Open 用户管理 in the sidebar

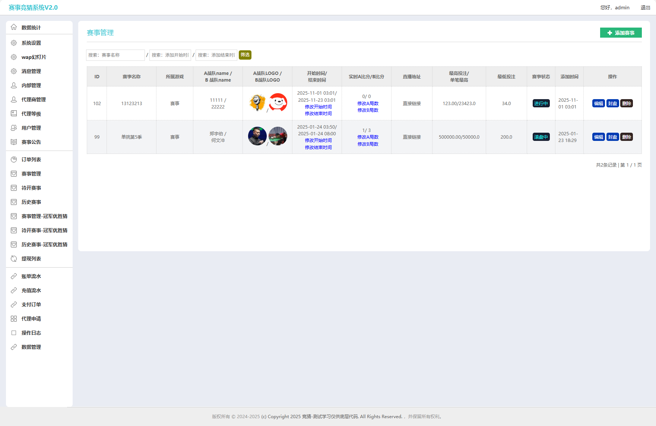tap(31, 128)
